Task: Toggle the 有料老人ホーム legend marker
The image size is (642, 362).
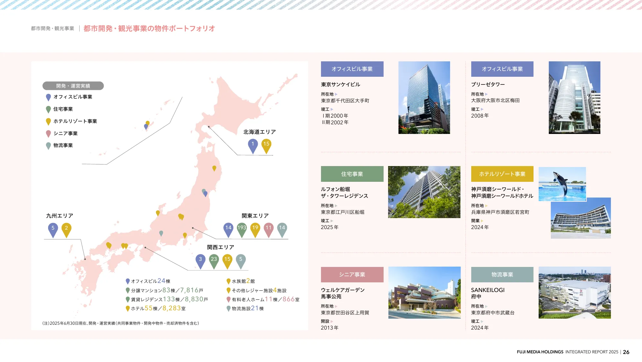Action: tap(228, 300)
